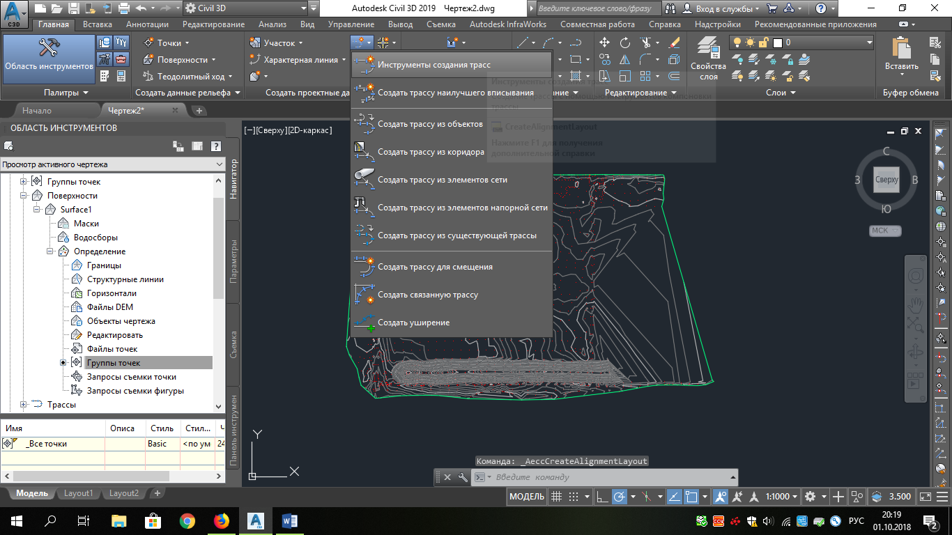The height and width of the screenshot is (535, 952).
Task: Select the Rotate tool in Редактирование panel
Action: 625,42
